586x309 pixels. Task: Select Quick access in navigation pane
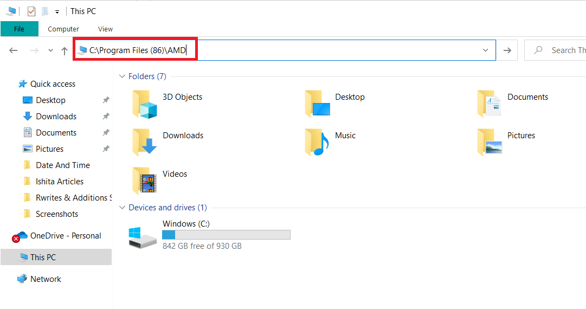click(53, 84)
